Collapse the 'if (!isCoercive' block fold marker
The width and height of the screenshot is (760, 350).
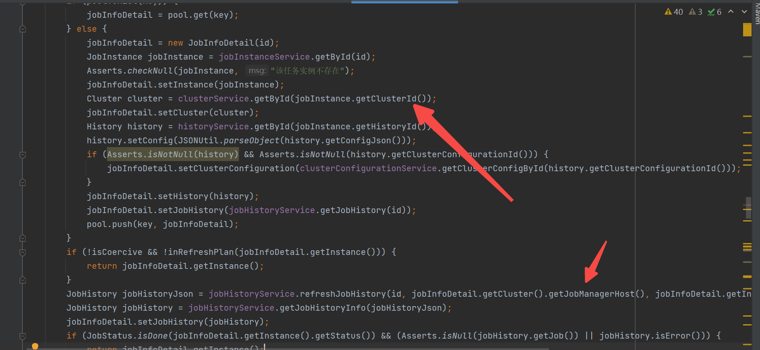point(23,252)
